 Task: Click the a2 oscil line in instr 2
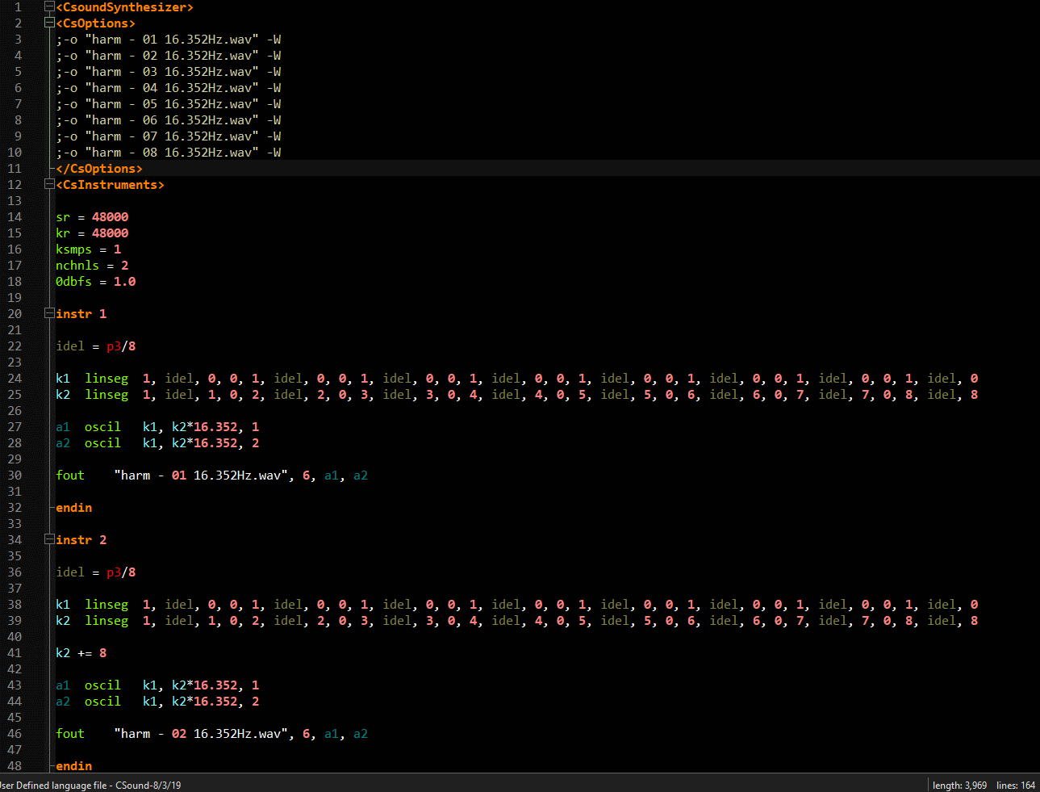(157, 702)
